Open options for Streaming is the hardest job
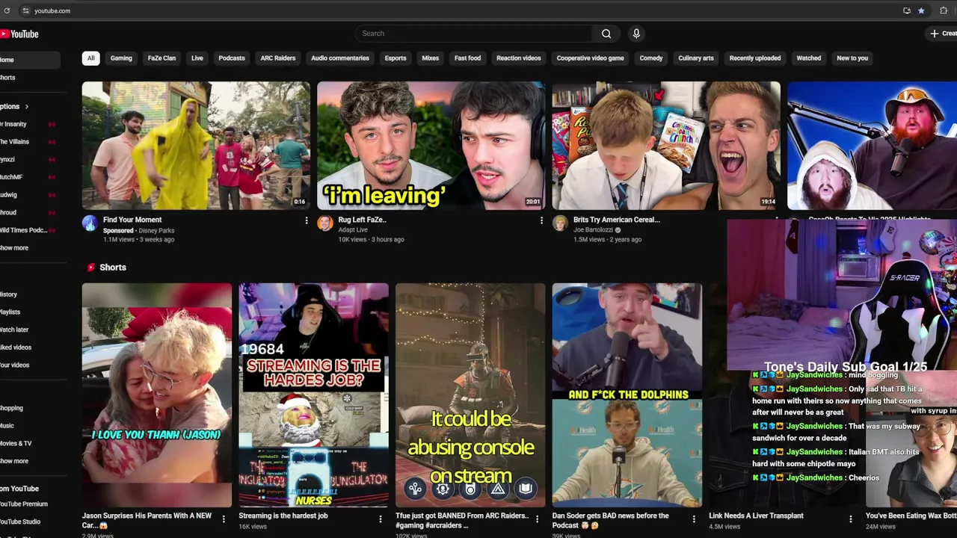Viewport: 957px width, 538px height. point(380,519)
